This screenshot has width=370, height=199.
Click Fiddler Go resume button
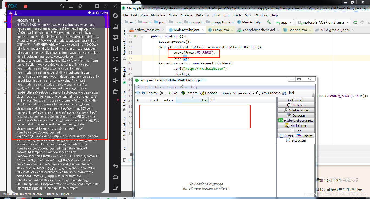pyautogui.click(x=173, y=93)
